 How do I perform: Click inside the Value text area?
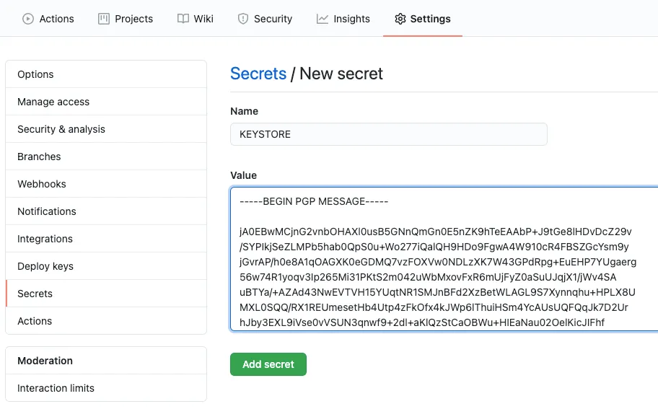(x=444, y=259)
